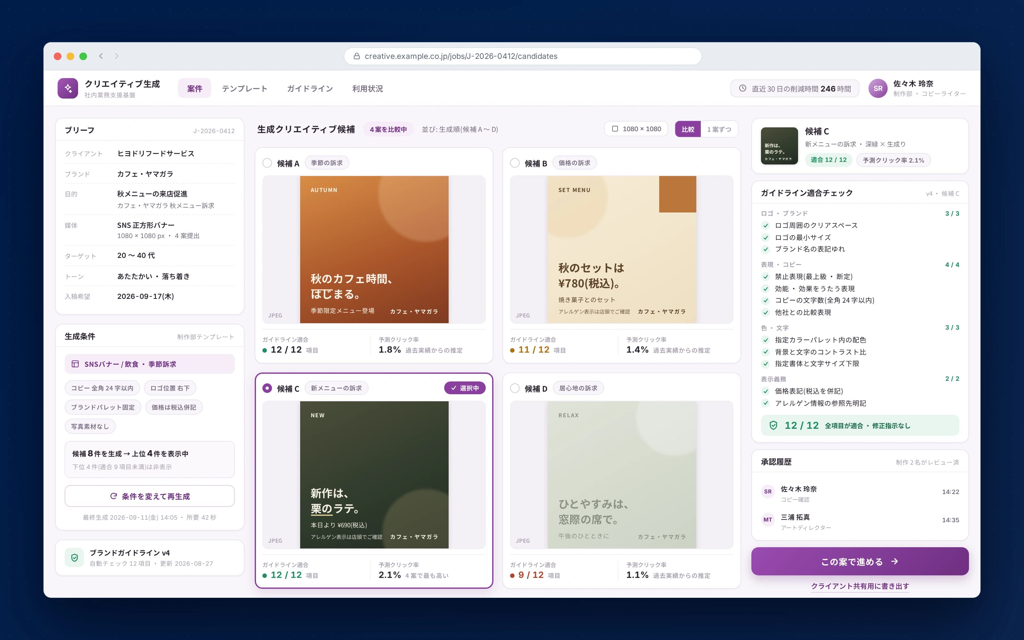This screenshot has height=640, width=1024.
Task: Click the 候補 D RELAX banner preview
Action: [621, 475]
